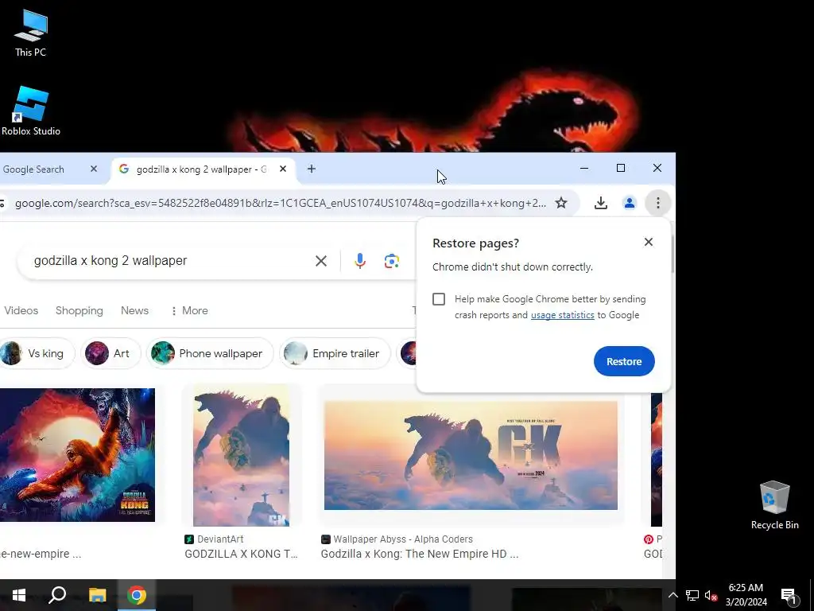Open the taskbar clock and date
The height and width of the screenshot is (611, 814).
click(x=746, y=595)
